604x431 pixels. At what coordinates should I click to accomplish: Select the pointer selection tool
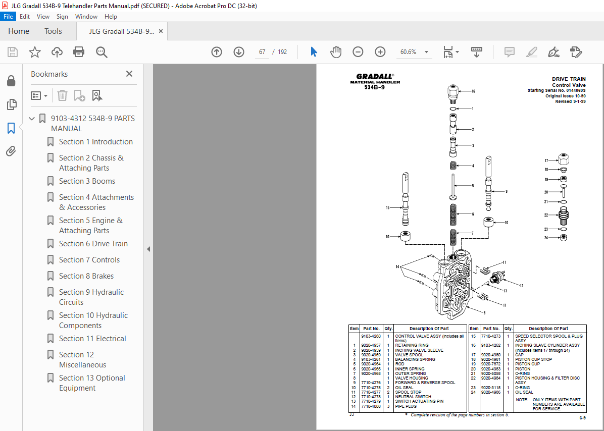pyautogui.click(x=314, y=51)
